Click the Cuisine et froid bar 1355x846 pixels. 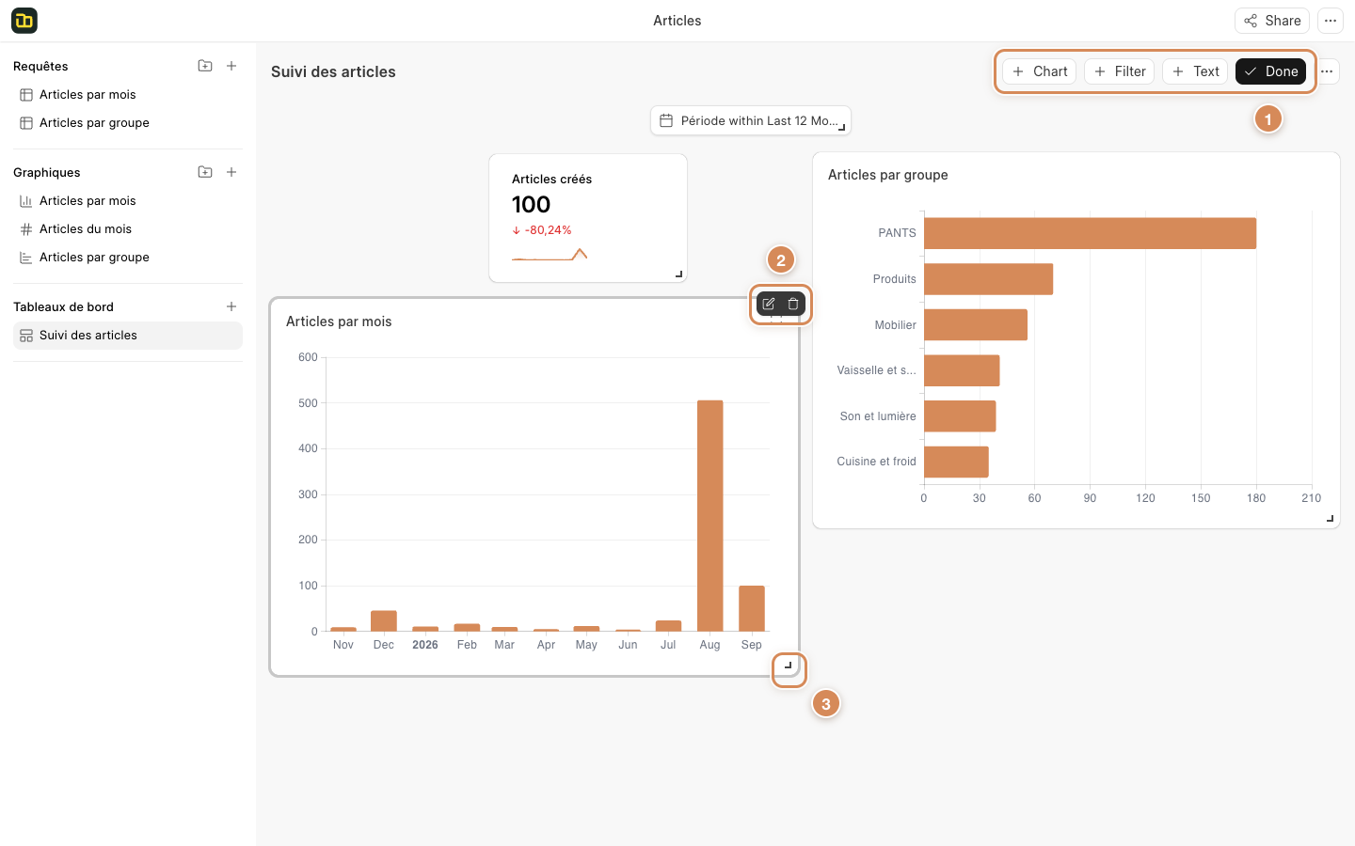956,462
